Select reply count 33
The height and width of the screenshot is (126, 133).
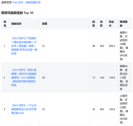(94, 109)
